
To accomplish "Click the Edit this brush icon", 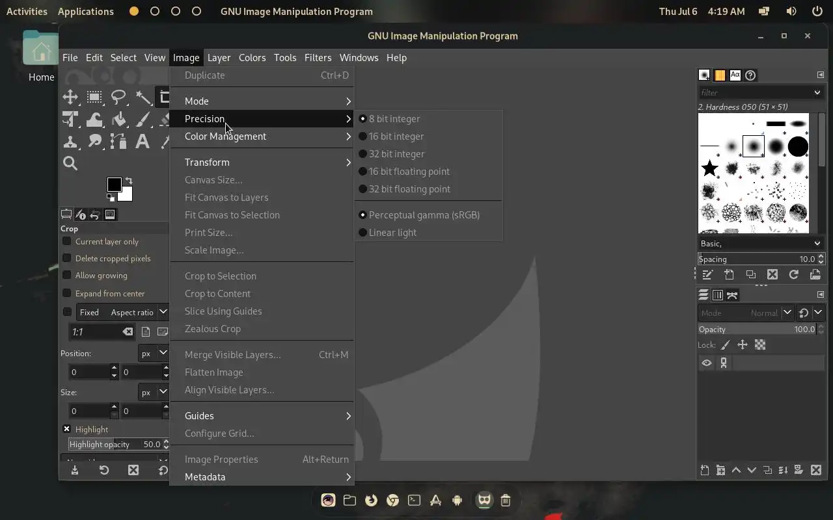I will [x=707, y=274].
